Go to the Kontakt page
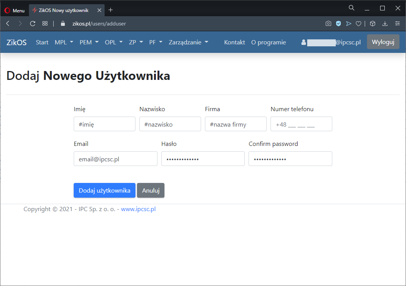The width and height of the screenshot is (406, 286). (x=234, y=42)
